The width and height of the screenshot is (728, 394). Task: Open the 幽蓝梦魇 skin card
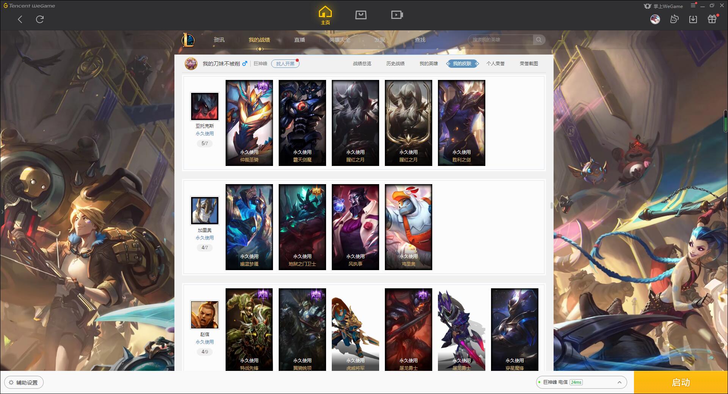coord(249,227)
